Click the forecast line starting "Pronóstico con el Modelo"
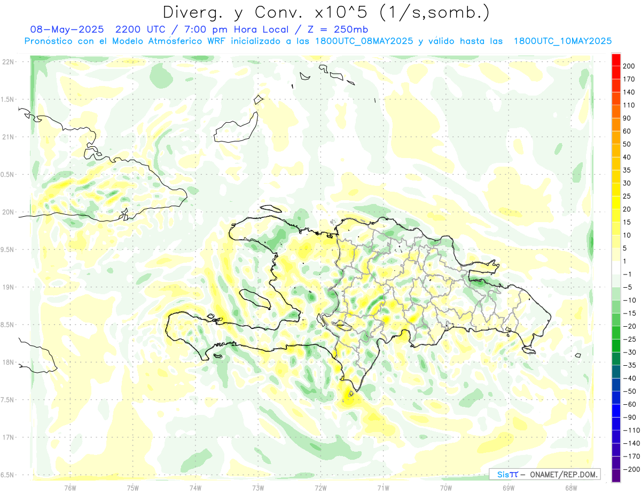This screenshot has width=641, height=495. (x=318, y=41)
